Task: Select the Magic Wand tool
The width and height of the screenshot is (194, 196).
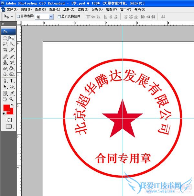Action: pyautogui.click(x=12, y=44)
